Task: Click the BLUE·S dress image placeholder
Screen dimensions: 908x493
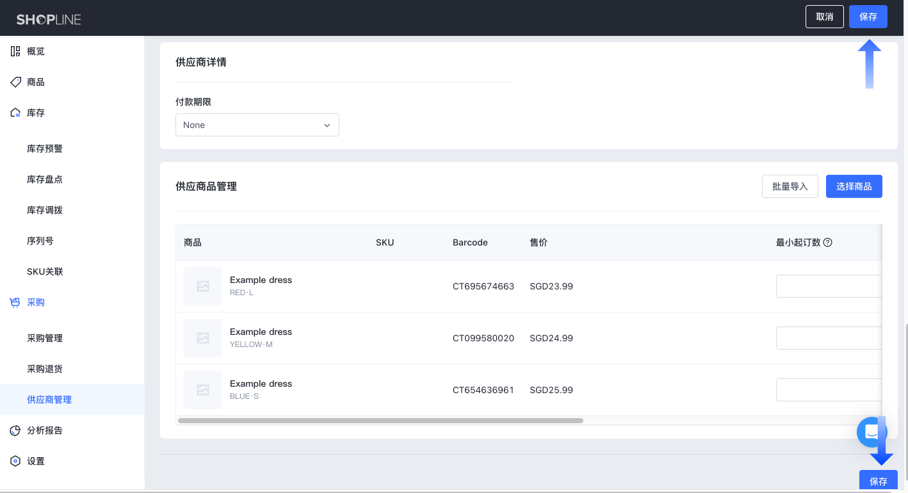Action: pyautogui.click(x=203, y=390)
